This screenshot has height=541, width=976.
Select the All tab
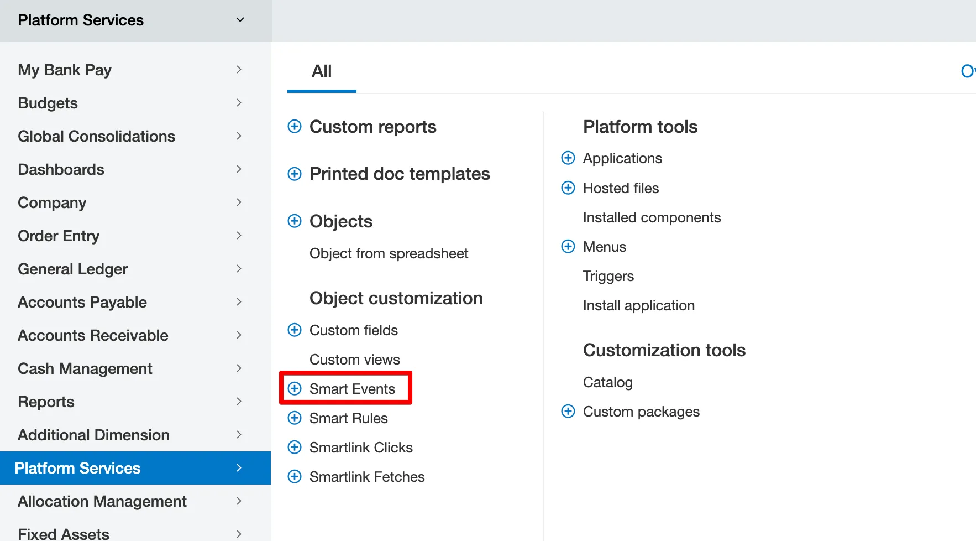coord(322,71)
